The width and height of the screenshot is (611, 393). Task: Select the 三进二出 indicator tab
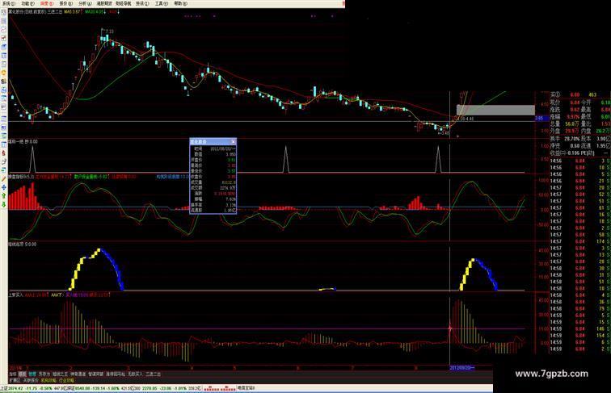coord(153,374)
